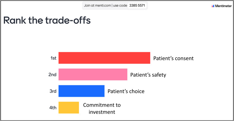234x121 pixels.
Task: Click the 'Patient's safety' label
Action: pyautogui.click(x=148, y=75)
